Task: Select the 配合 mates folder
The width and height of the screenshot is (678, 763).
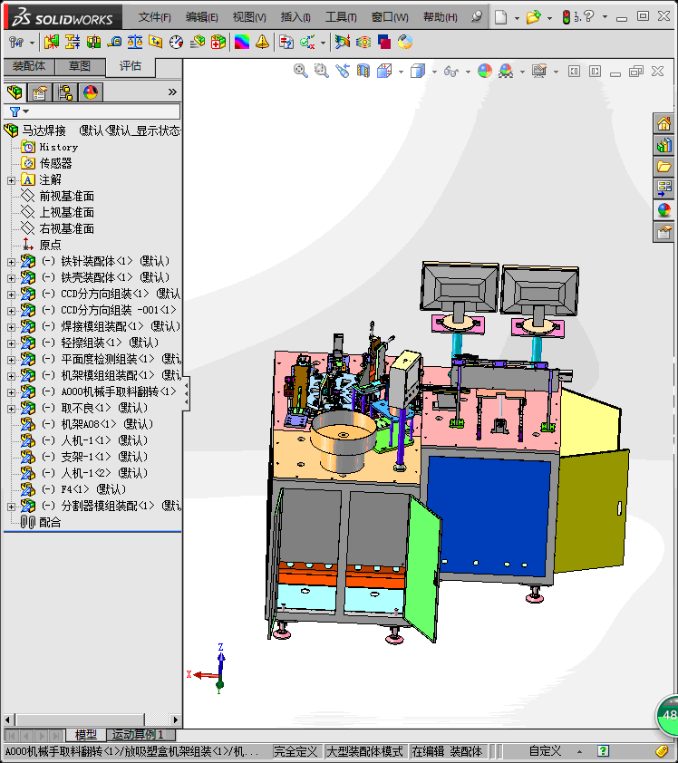Action: tap(50, 523)
